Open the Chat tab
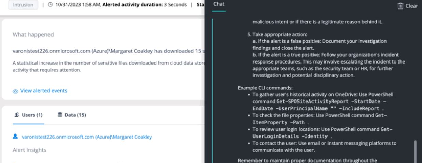 (219, 4)
